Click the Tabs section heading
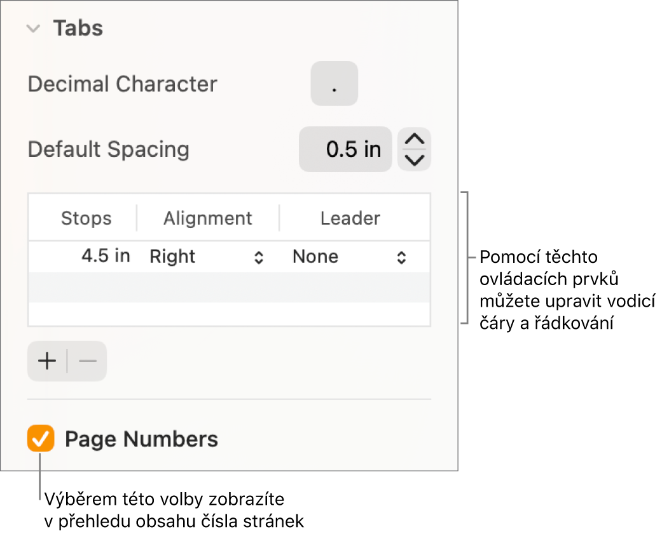662x534 pixels. pos(78,29)
